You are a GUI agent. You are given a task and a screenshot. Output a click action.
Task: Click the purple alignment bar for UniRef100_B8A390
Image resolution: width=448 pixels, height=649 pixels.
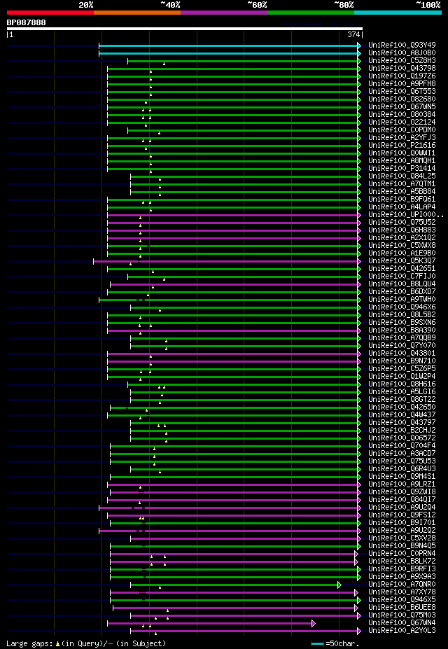[x=232, y=330]
